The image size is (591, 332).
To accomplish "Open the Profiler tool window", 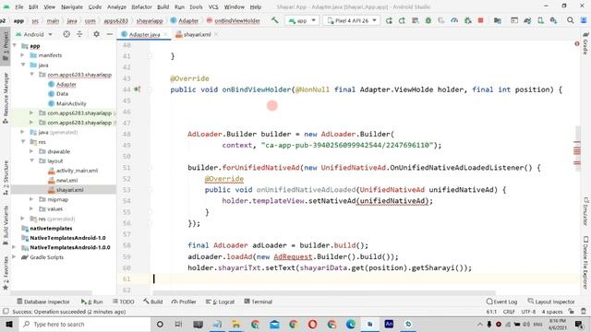I will click(184, 302).
